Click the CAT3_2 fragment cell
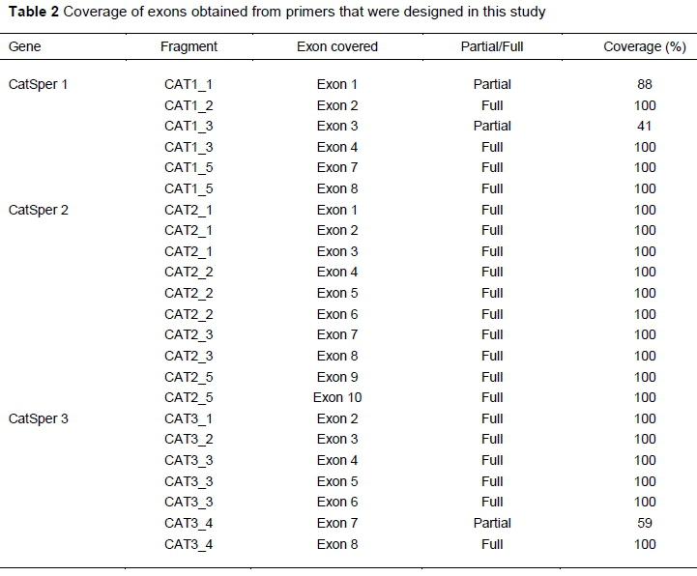697x576 pixels. 189,439
